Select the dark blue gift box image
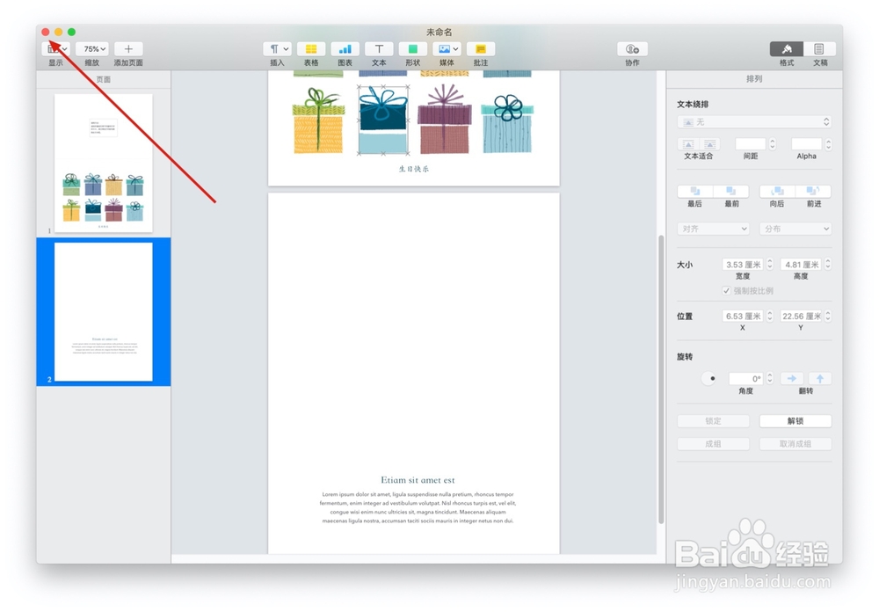This screenshot has width=879, height=612. [383, 120]
